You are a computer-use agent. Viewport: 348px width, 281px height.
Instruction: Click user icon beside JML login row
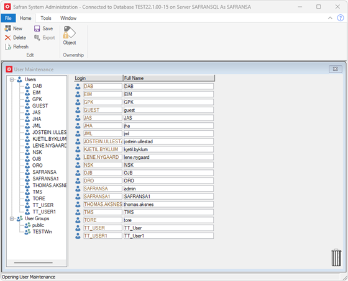click(78, 133)
